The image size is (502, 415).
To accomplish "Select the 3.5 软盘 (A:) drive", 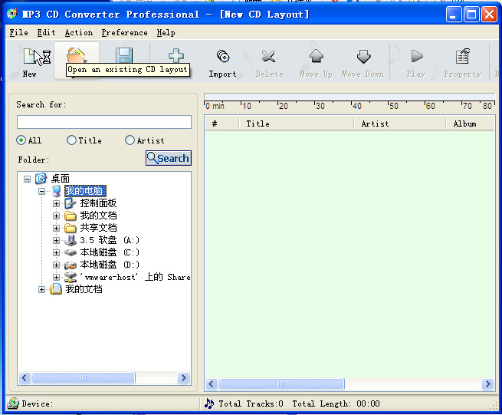I will click(110, 240).
